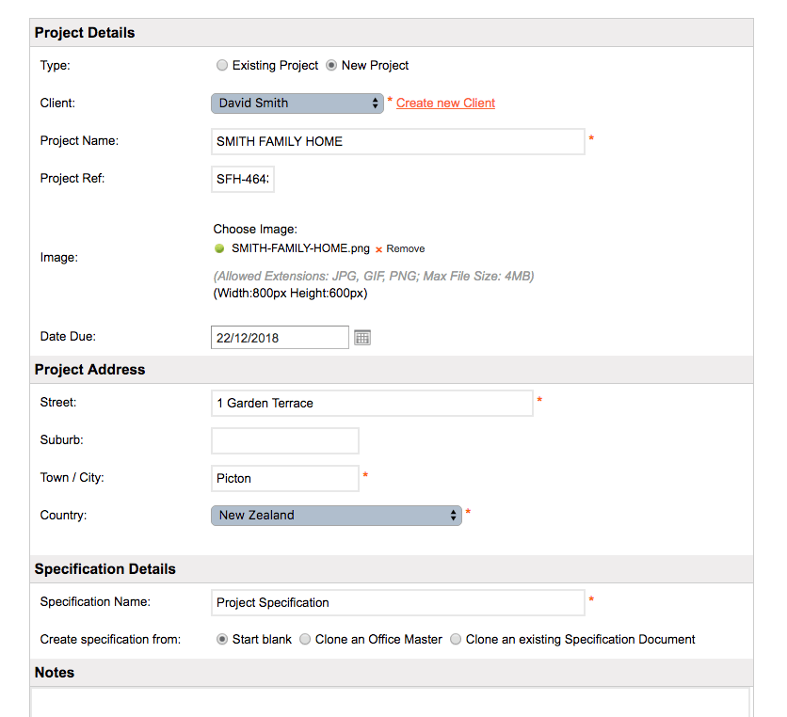
Task: Open the Client dropdown showing David Smith
Action: tap(297, 103)
